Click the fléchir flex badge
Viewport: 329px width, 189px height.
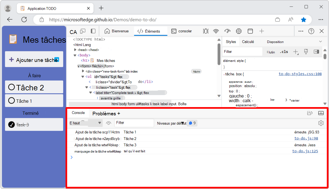click(x=196, y=71)
